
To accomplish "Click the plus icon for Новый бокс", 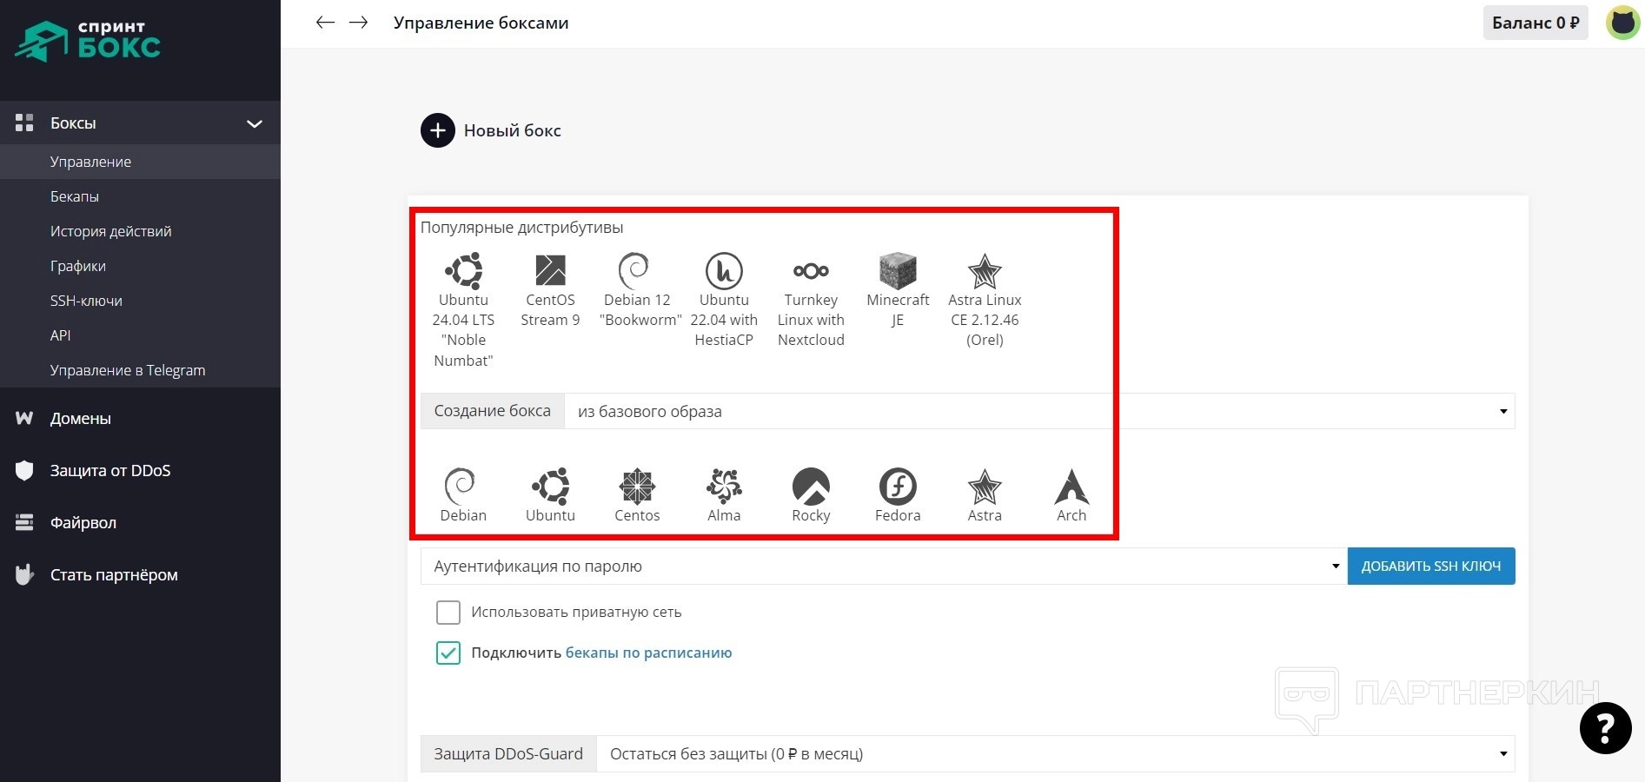I will [438, 131].
